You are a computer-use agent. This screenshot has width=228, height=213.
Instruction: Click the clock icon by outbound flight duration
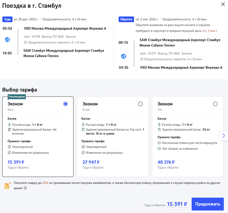point(25,42)
